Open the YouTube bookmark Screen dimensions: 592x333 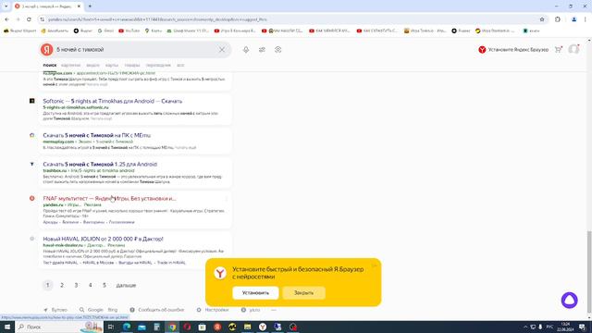[x=129, y=31]
